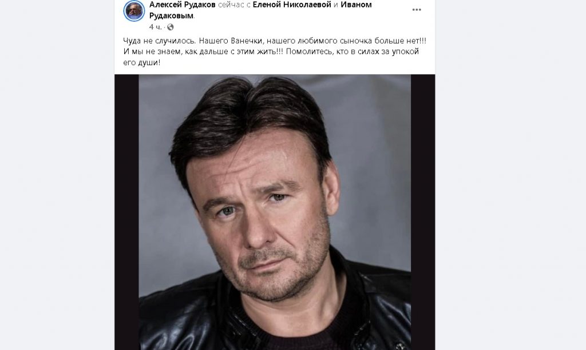Click the empty page area left of post
The image size is (586, 350).
(57, 175)
